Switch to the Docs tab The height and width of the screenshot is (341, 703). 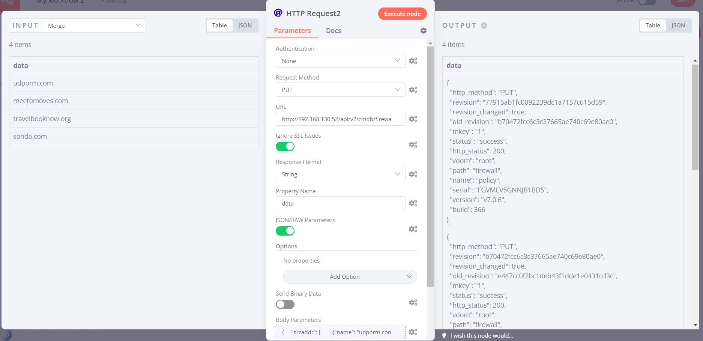[333, 31]
